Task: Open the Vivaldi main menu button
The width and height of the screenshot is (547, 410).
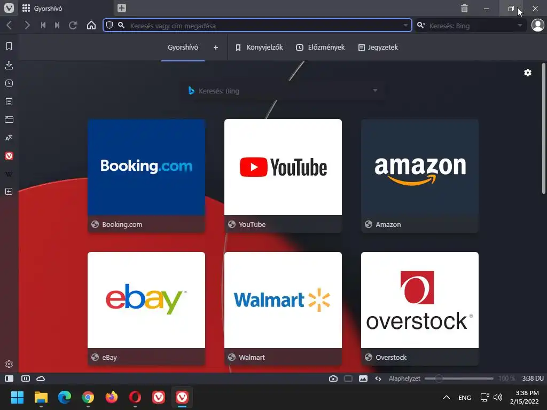Action: tap(9, 8)
